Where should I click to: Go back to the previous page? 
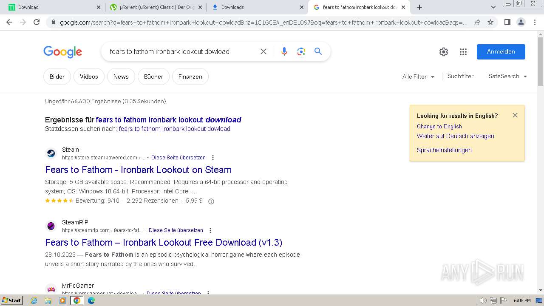[9, 22]
